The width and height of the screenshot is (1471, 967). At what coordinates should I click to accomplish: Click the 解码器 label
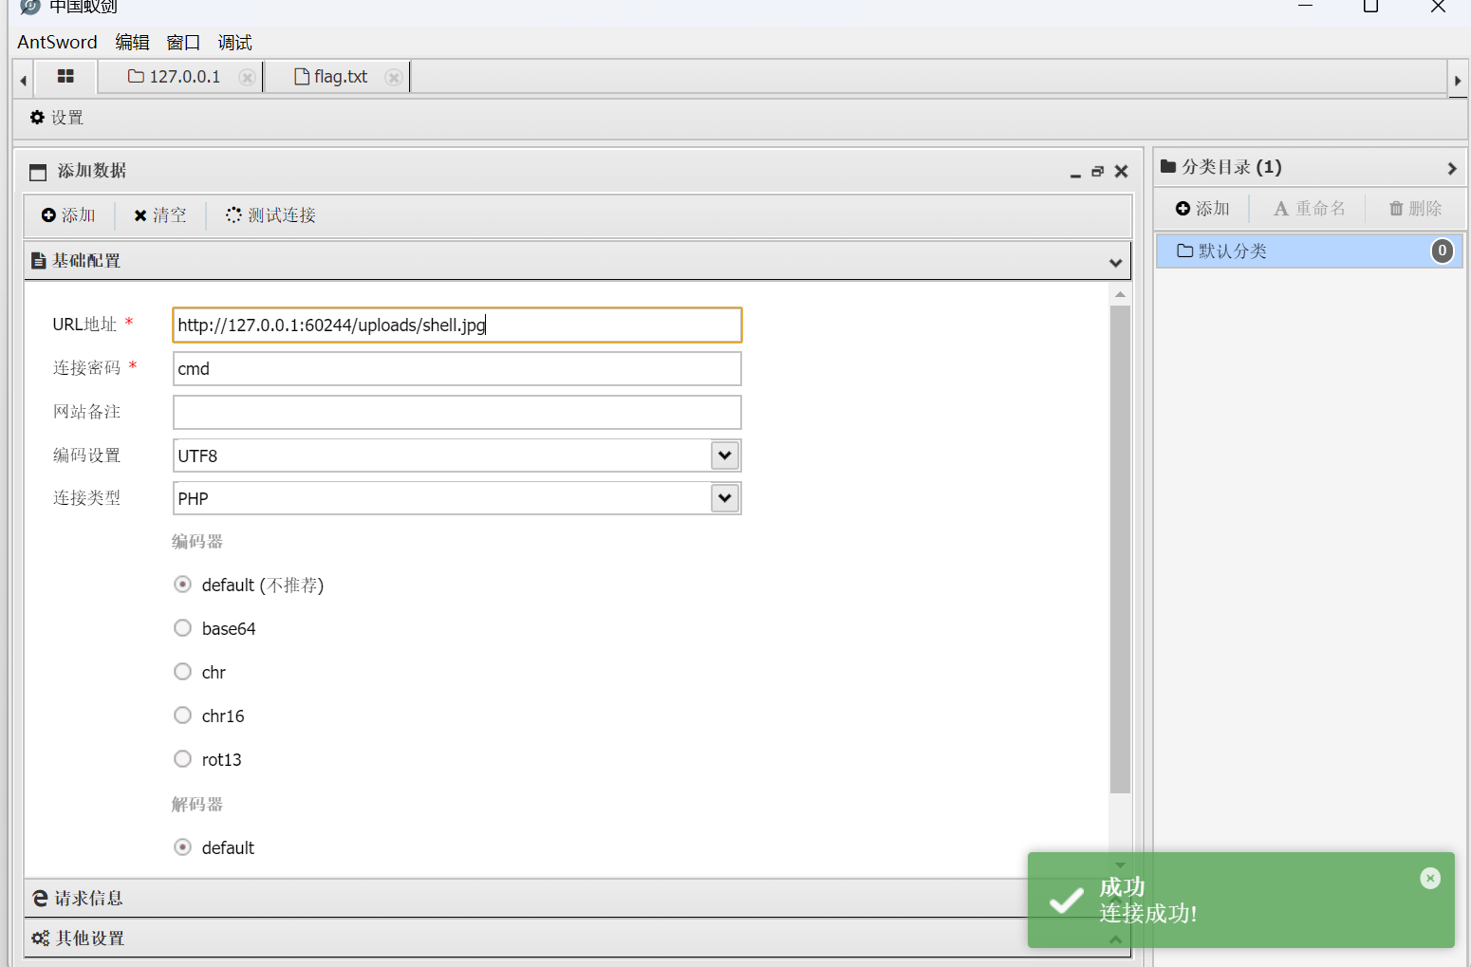(x=197, y=805)
